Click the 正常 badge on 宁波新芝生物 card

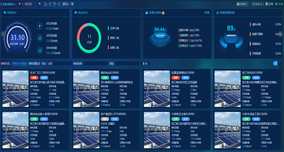tap(176, 119)
